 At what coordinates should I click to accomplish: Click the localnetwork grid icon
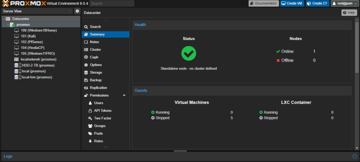[17, 60]
